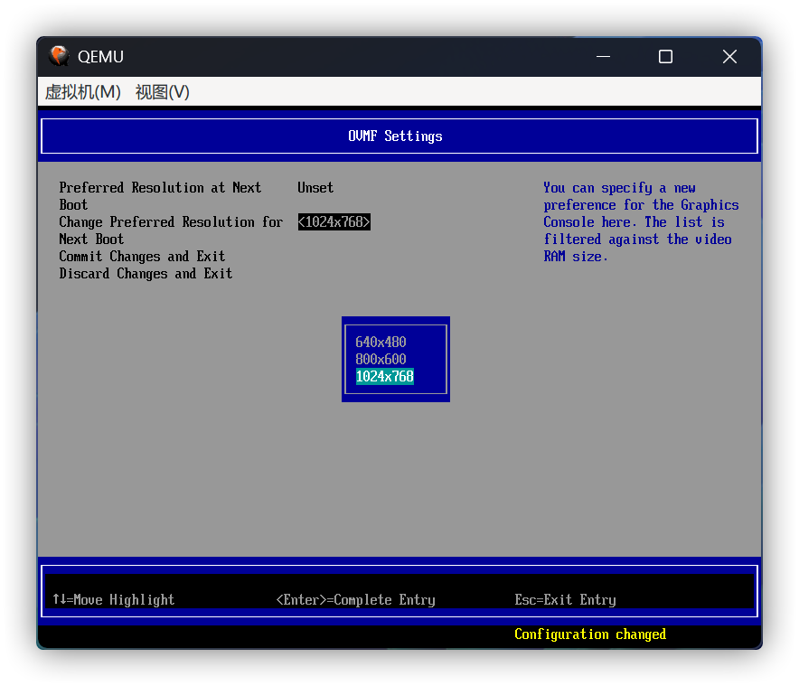
Task: Choose 800x600 from the resolution list
Action: click(x=381, y=359)
